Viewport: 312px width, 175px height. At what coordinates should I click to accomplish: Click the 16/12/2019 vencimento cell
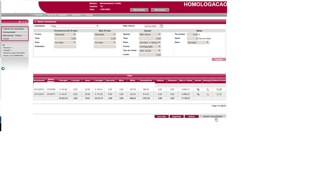pos(39,89)
